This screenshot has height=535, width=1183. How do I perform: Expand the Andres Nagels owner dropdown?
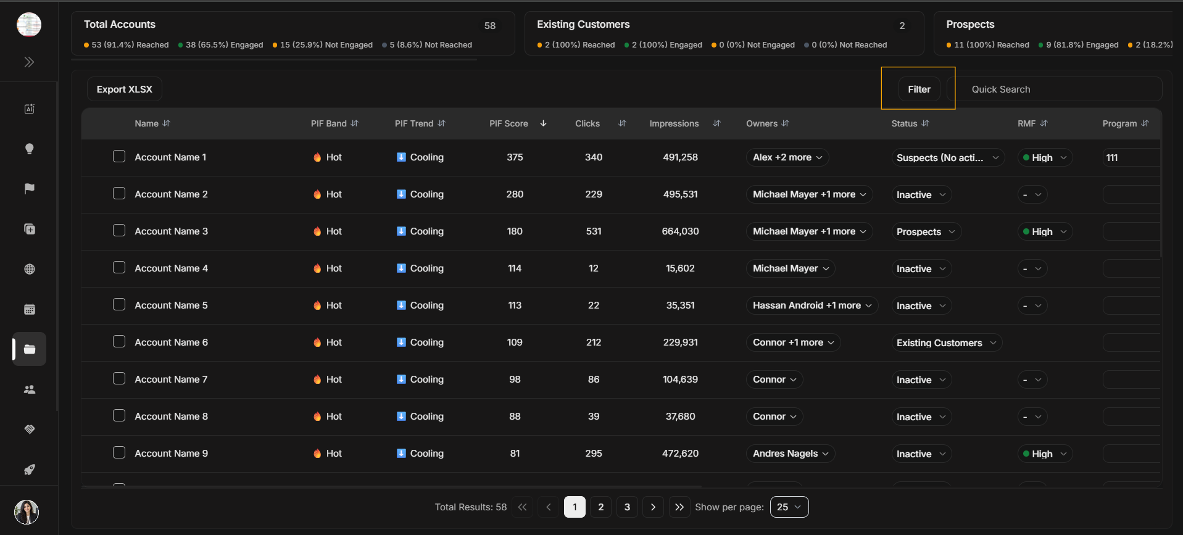coord(791,454)
